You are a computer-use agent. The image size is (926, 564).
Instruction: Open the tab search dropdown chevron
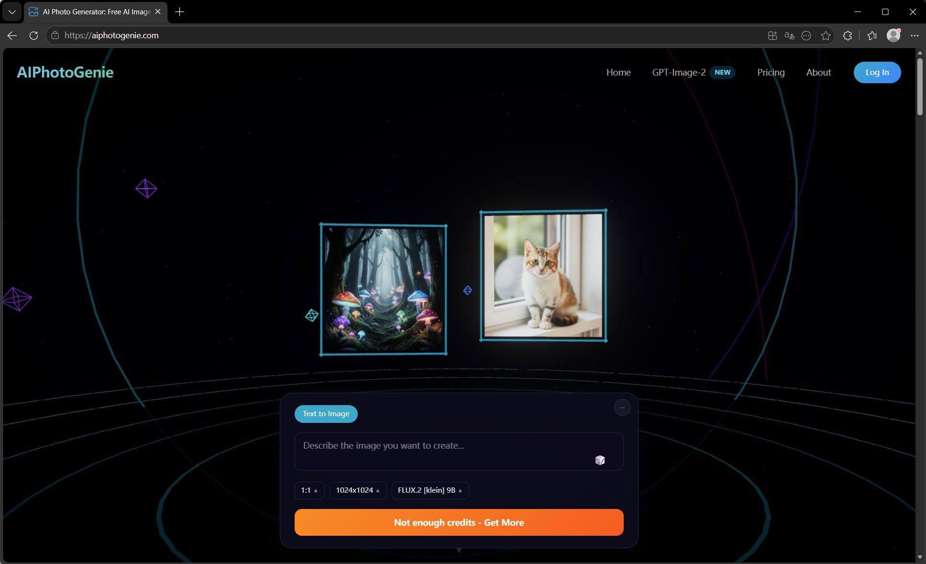(x=12, y=12)
